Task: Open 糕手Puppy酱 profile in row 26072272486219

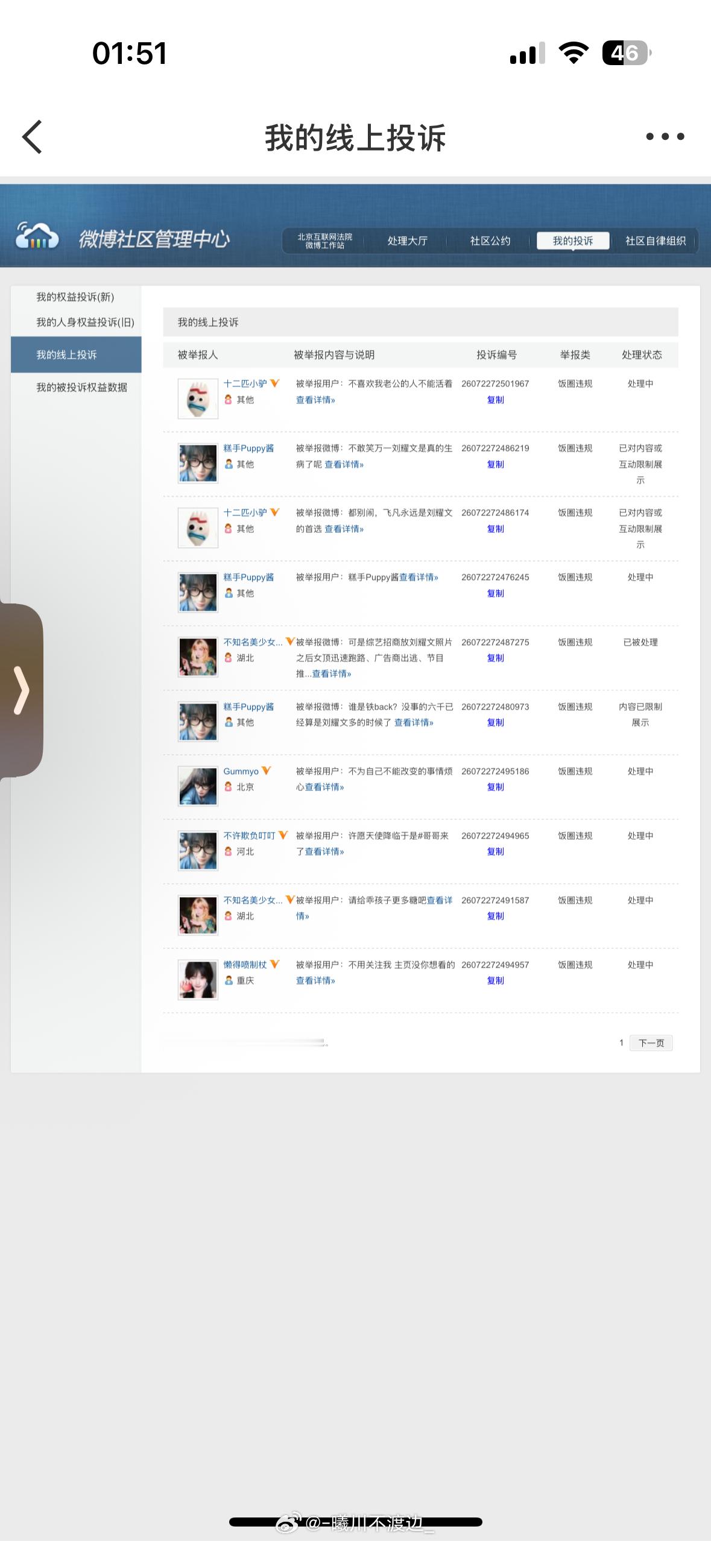Action: tap(248, 448)
